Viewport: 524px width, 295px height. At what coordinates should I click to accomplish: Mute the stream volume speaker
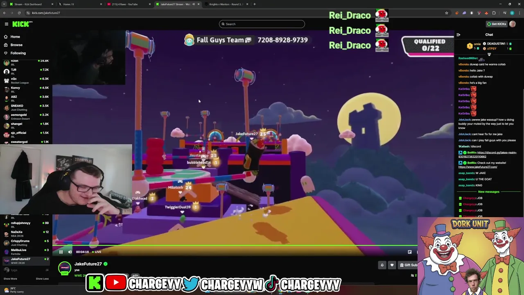[70, 252]
